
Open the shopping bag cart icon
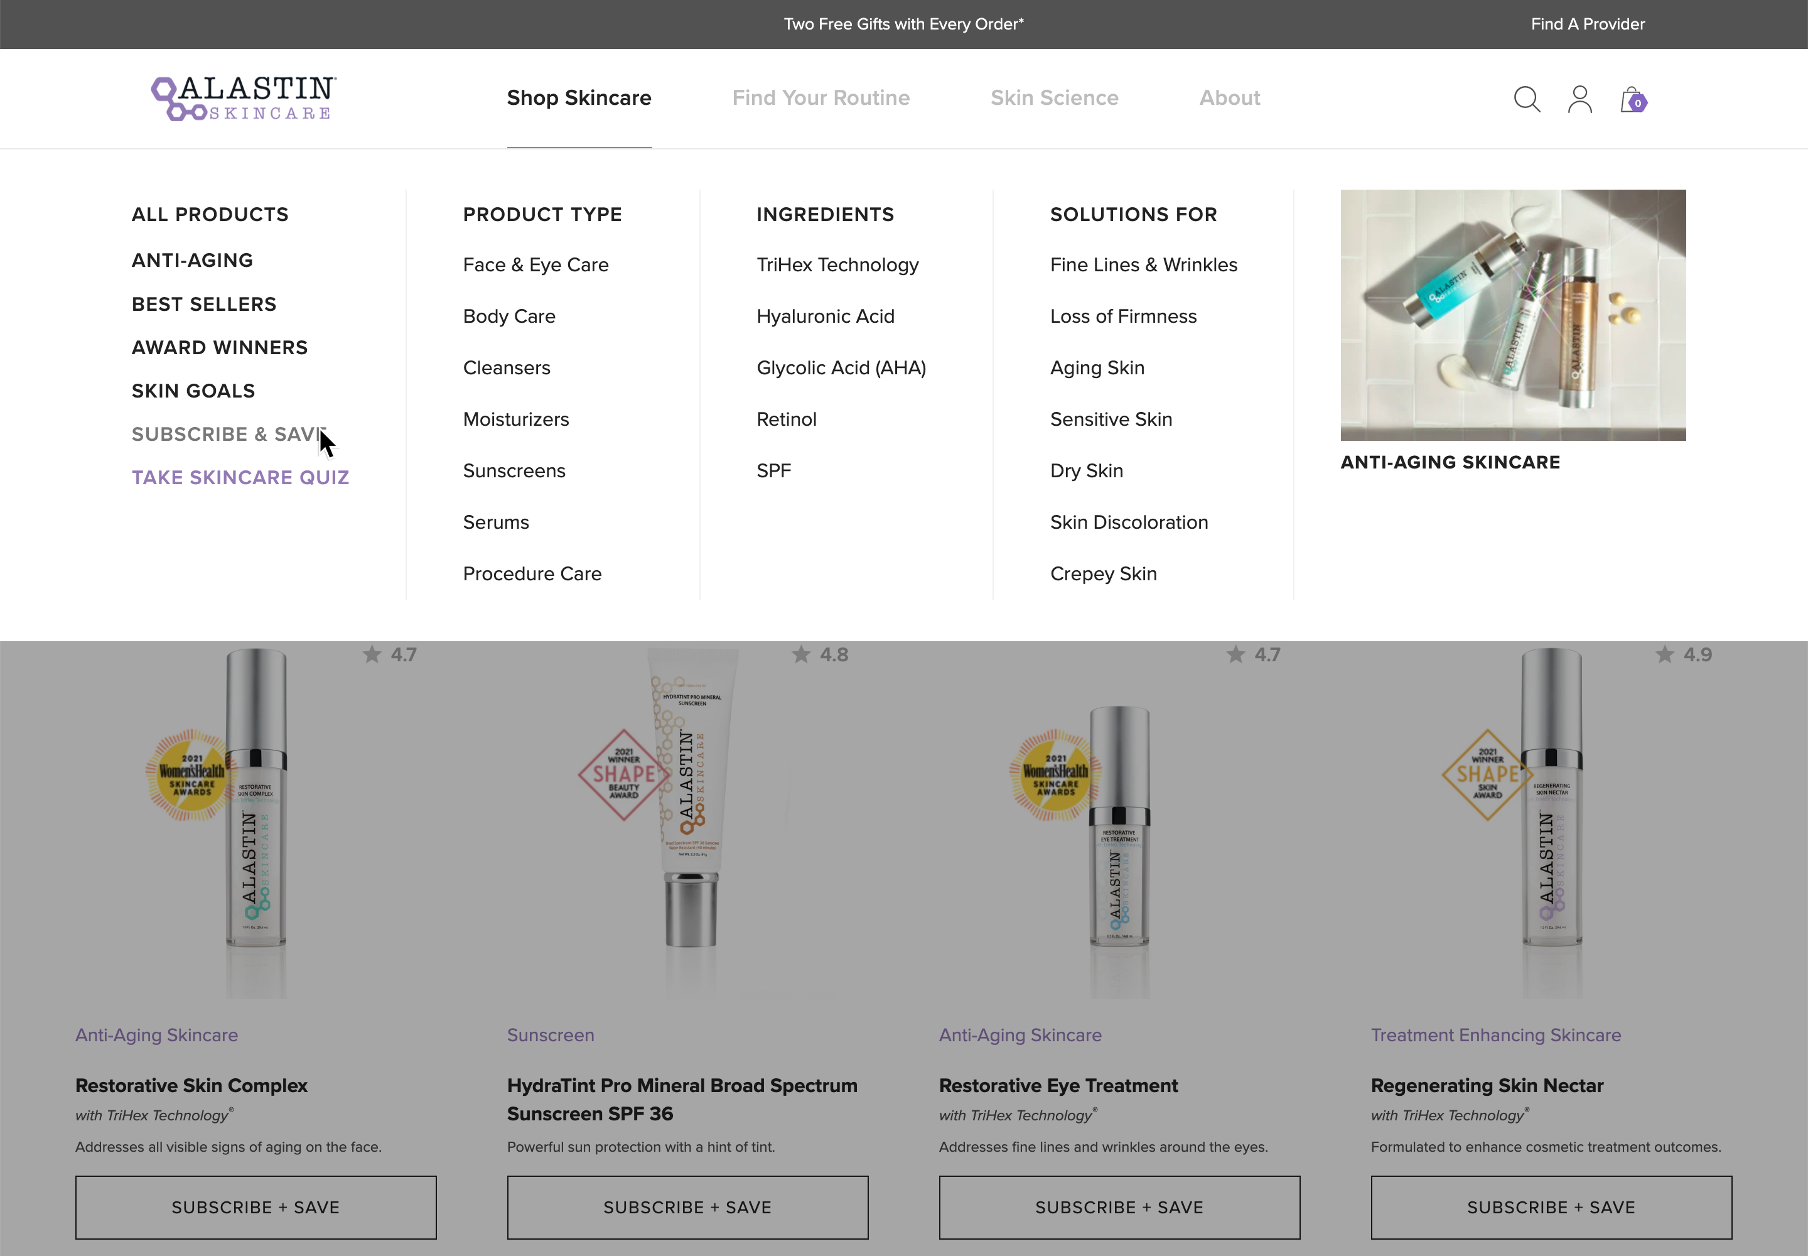(x=1633, y=99)
